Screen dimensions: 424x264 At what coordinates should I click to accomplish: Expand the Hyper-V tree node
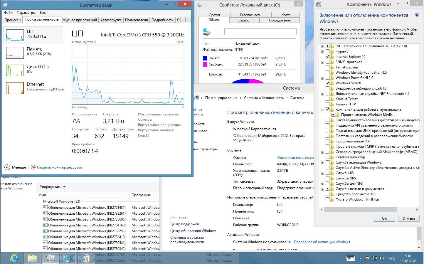tap(322, 51)
